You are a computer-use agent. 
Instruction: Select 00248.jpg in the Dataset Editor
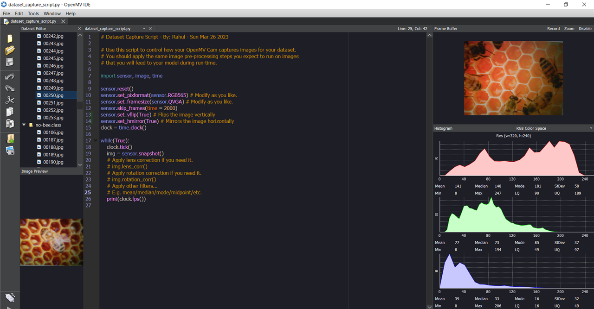(53, 81)
